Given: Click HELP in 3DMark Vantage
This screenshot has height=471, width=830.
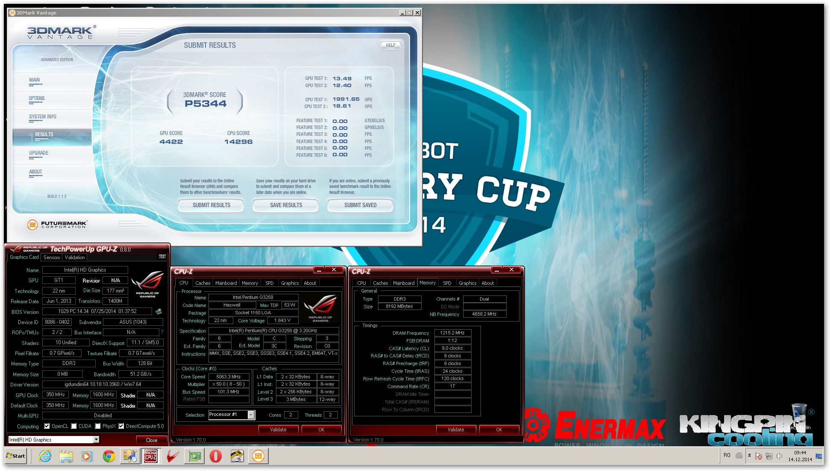Looking at the screenshot, I should [x=390, y=45].
